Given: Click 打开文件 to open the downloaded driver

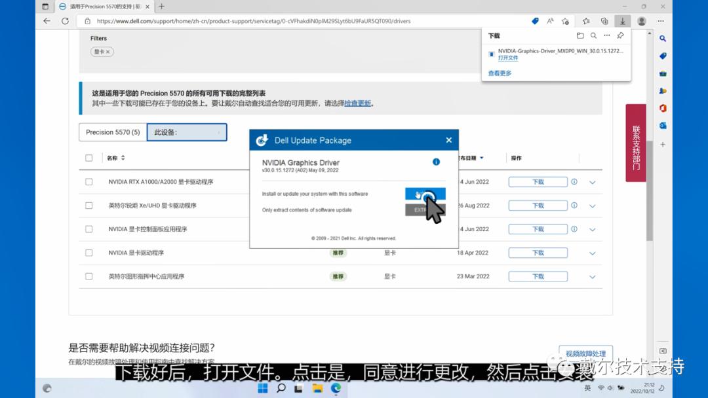Looking at the screenshot, I should [x=508, y=58].
